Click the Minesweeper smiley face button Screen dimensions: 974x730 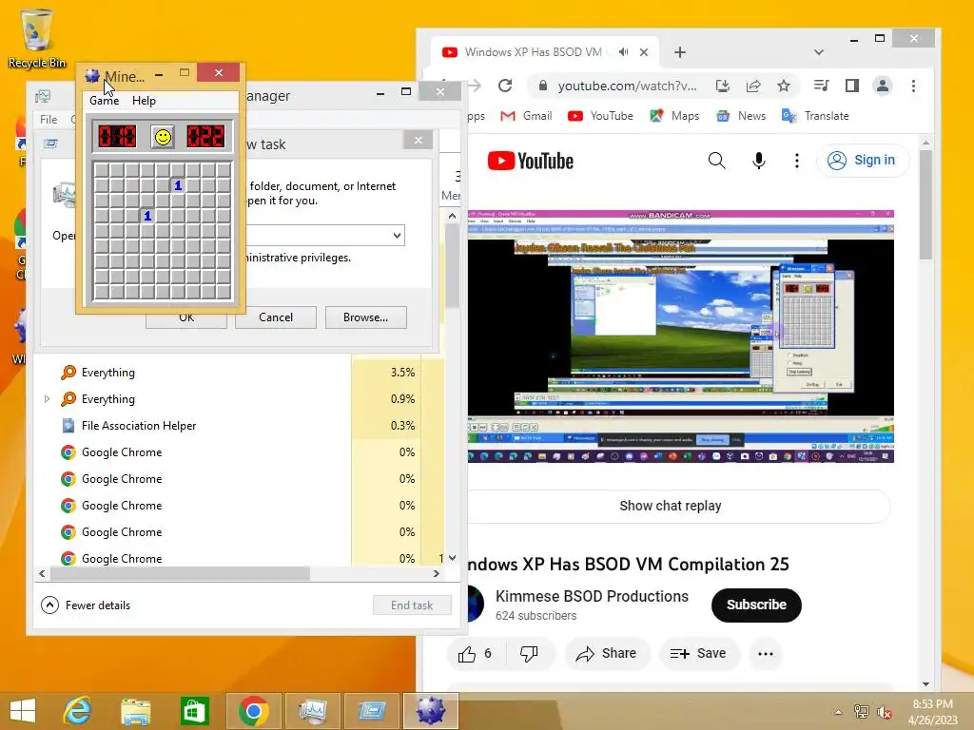(163, 137)
